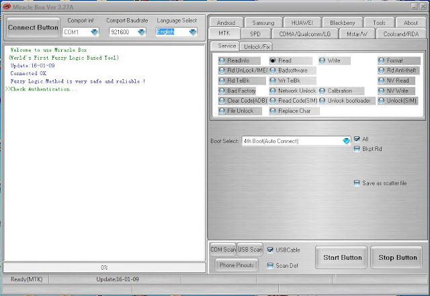The height and width of the screenshot is (296, 430).
Task: Click 'Connected OK.' log line
Action: click(x=29, y=73)
